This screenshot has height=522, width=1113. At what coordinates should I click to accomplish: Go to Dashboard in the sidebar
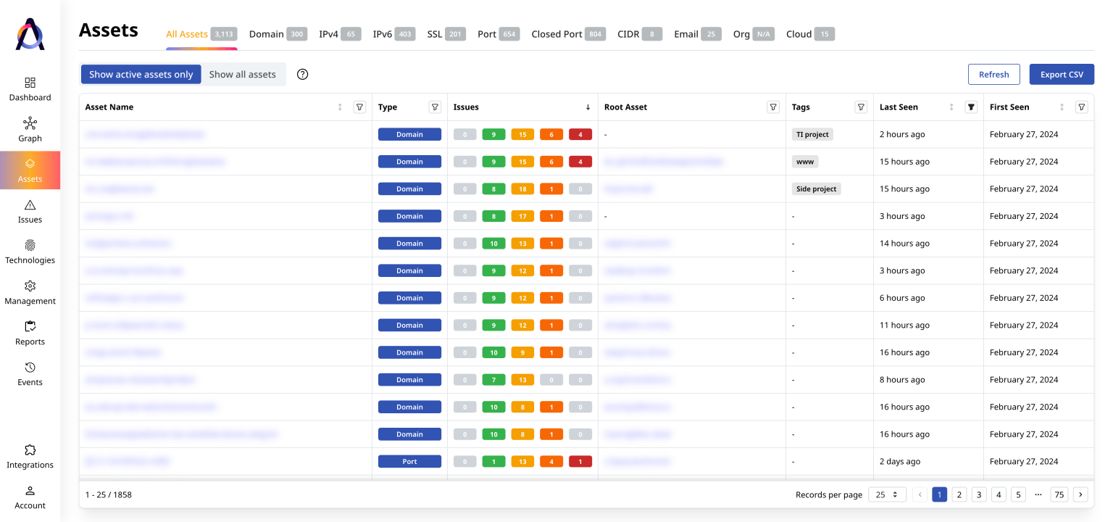(30, 89)
